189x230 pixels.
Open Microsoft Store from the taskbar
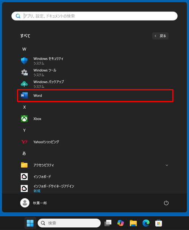pyautogui.click(x=159, y=223)
